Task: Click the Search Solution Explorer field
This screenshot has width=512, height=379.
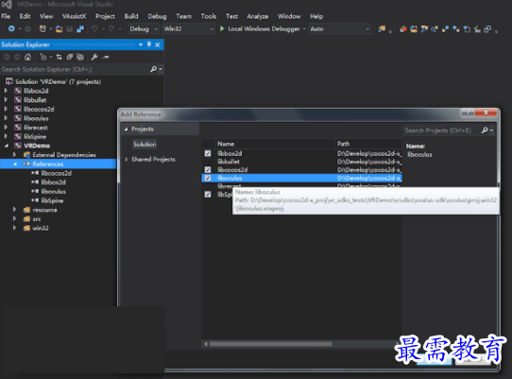Action: 75,69
